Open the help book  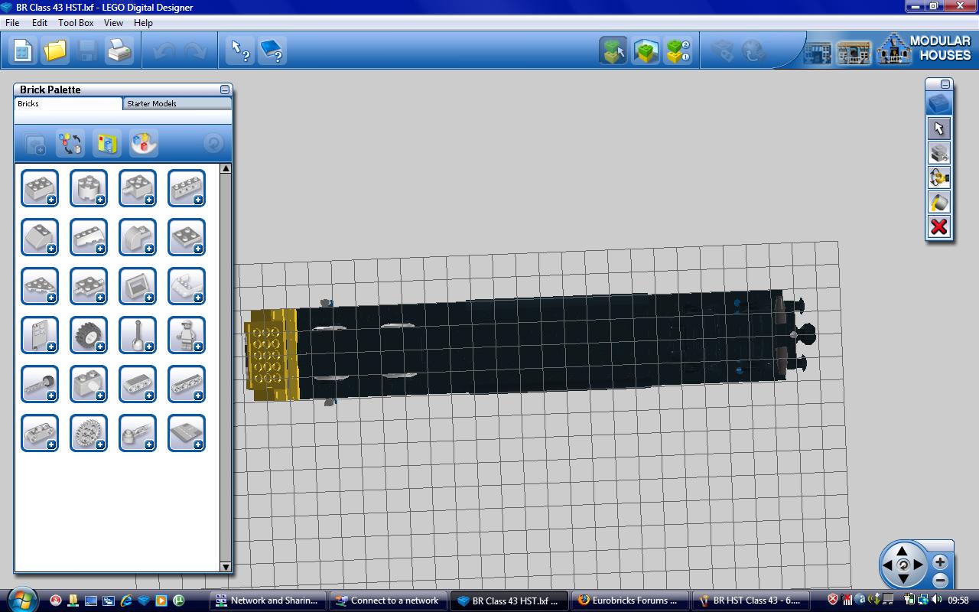point(272,51)
